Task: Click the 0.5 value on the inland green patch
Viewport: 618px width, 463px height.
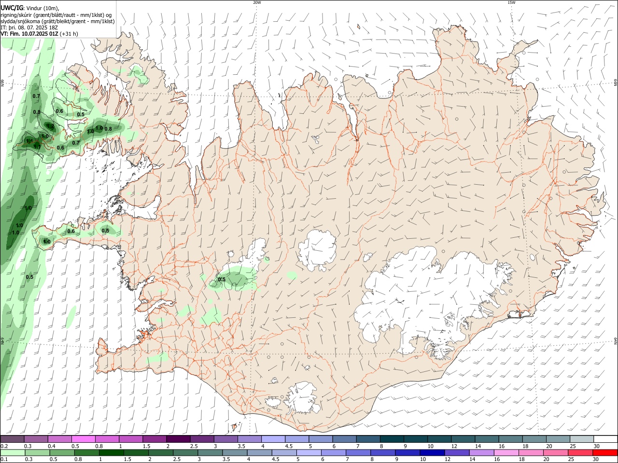Action: (222, 279)
